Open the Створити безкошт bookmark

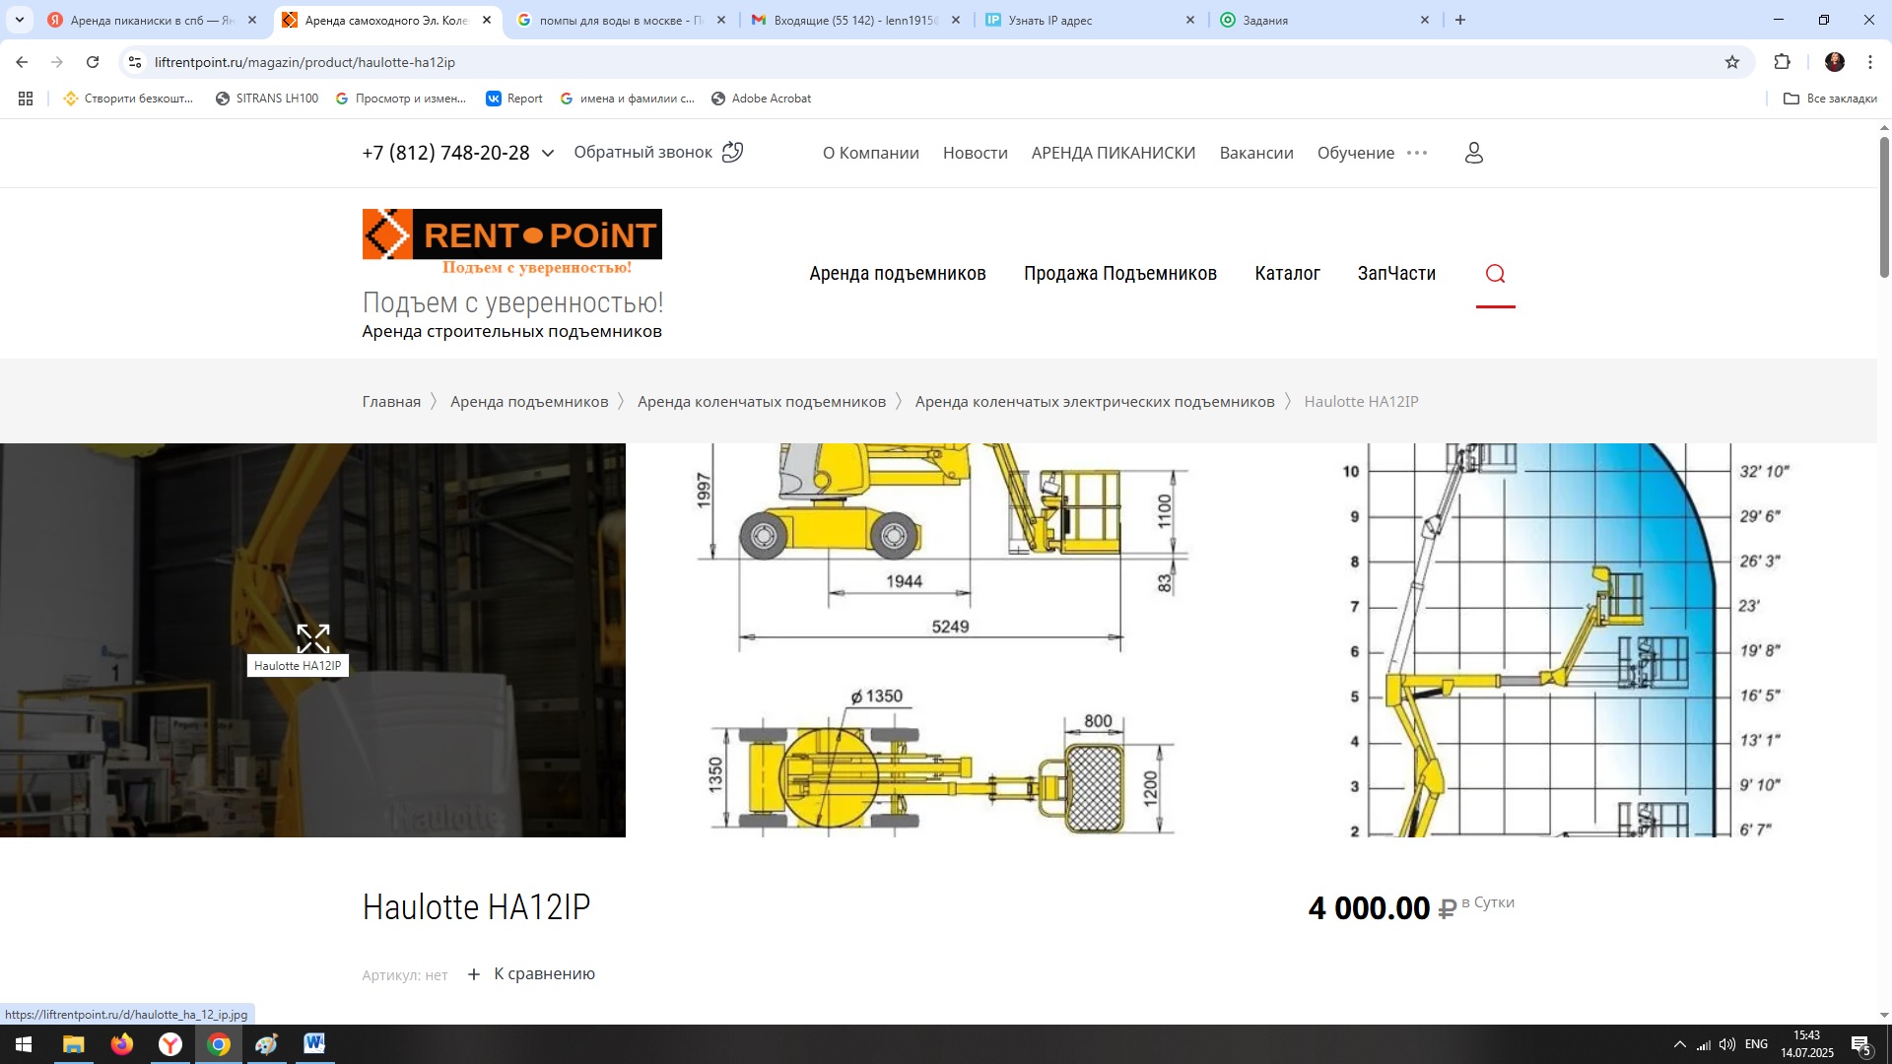click(129, 99)
